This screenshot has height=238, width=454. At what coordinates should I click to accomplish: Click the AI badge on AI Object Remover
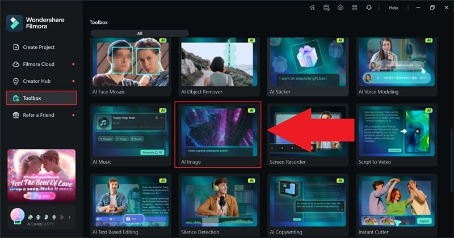point(251,40)
